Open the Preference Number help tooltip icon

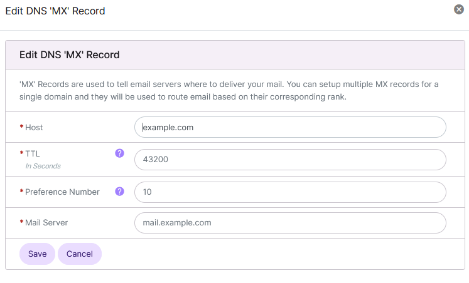point(119,192)
